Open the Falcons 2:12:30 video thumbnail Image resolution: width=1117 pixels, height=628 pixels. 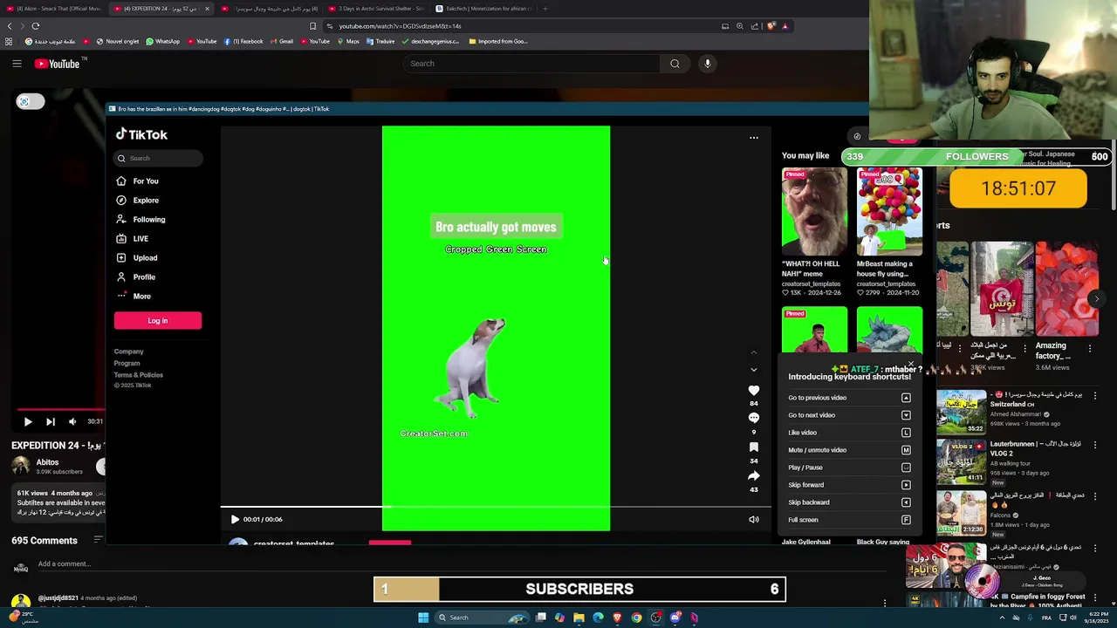click(x=961, y=513)
